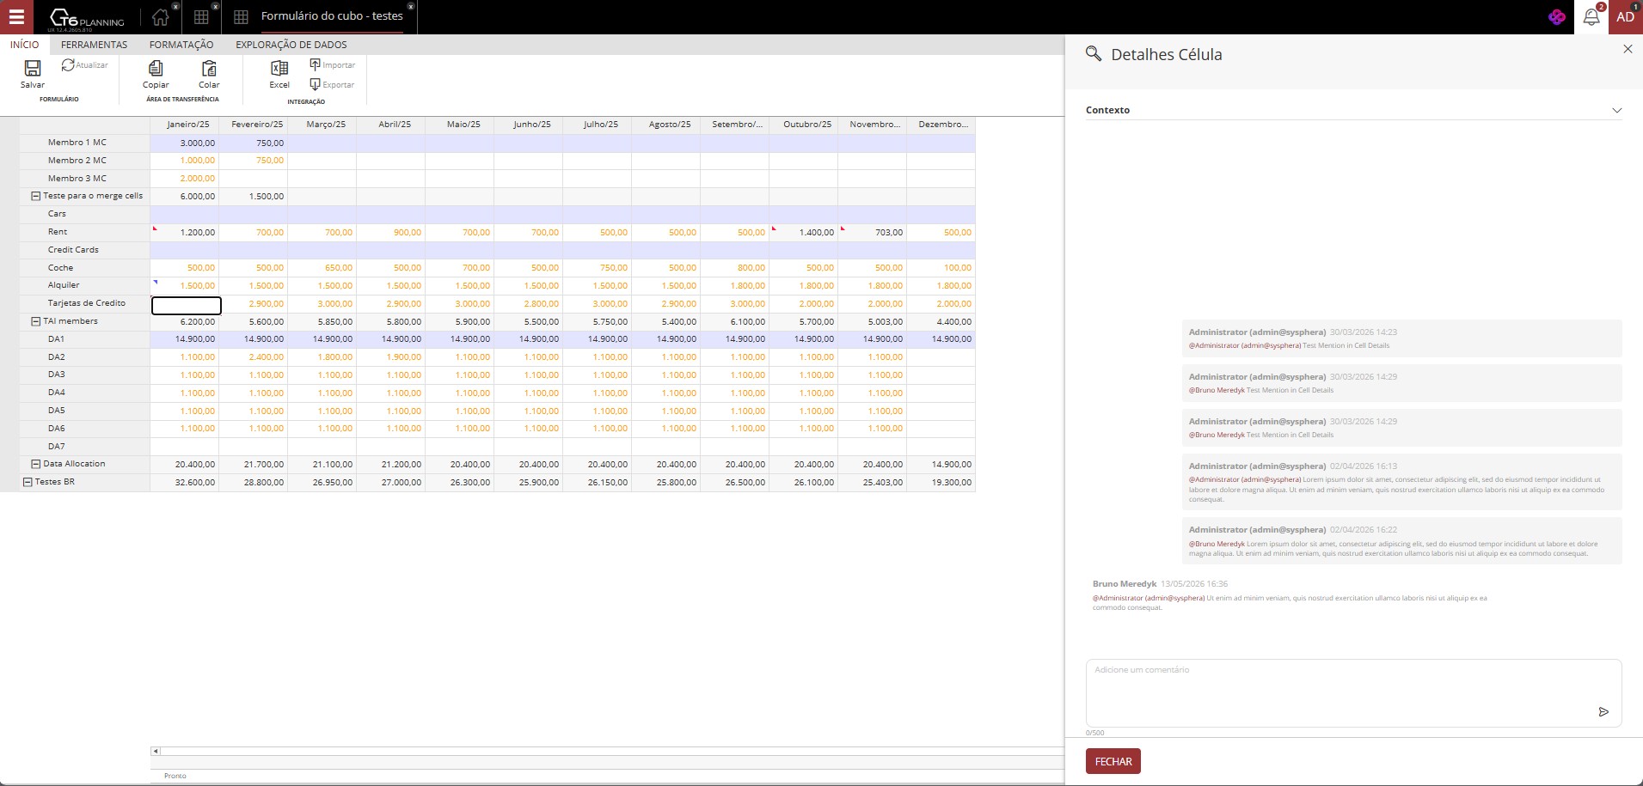The width and height of the screenshot is (1643, 786).
Task: Click the red comment marker on Rent Janeiro/25
Action: (155, 228)
